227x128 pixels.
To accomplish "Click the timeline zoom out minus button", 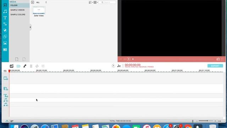I will point(197,121).
